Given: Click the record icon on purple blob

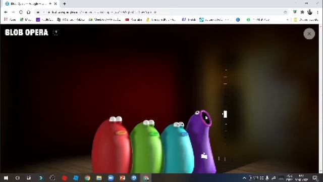Looking at the screenshot, I should (204, 156).
